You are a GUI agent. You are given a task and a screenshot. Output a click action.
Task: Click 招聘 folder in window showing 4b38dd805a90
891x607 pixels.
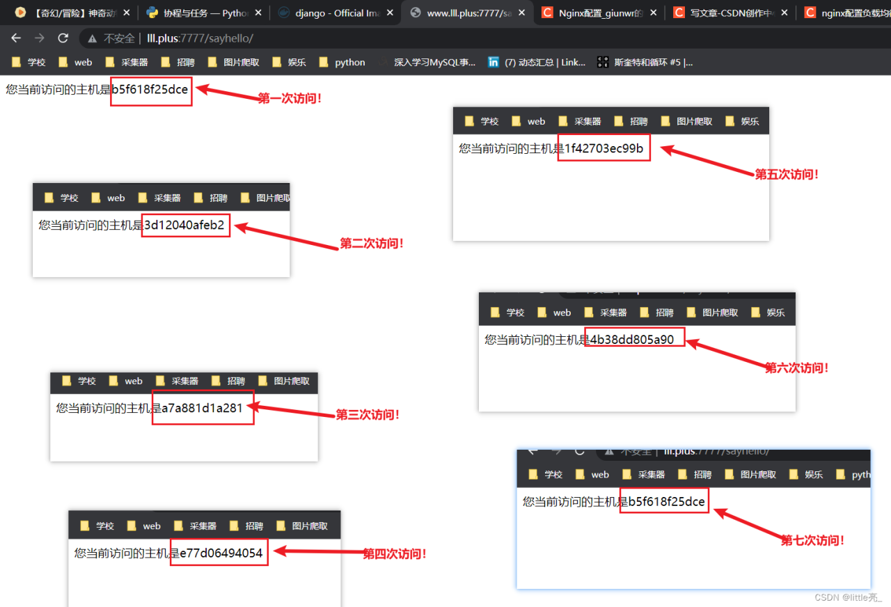tap(657, 313)
